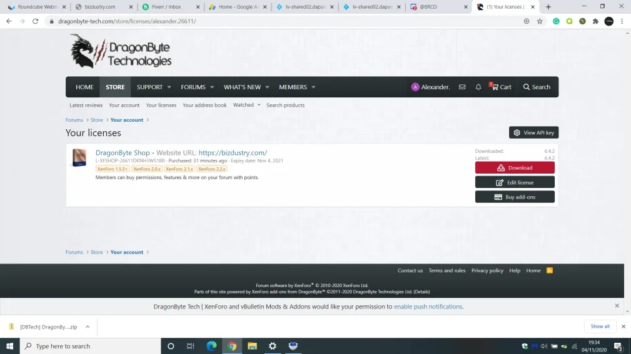Switch to the Roundcube Webmail tab
This screenshot has height=354, width=631.
pyautogui.click(x=37, y=7)
